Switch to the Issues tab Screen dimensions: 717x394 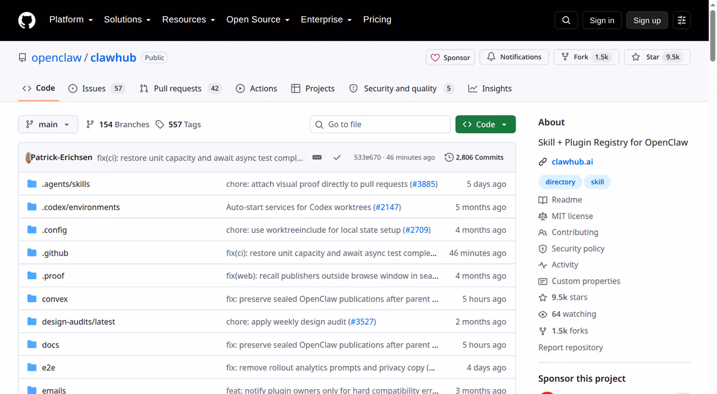click(x=96, y=88)
